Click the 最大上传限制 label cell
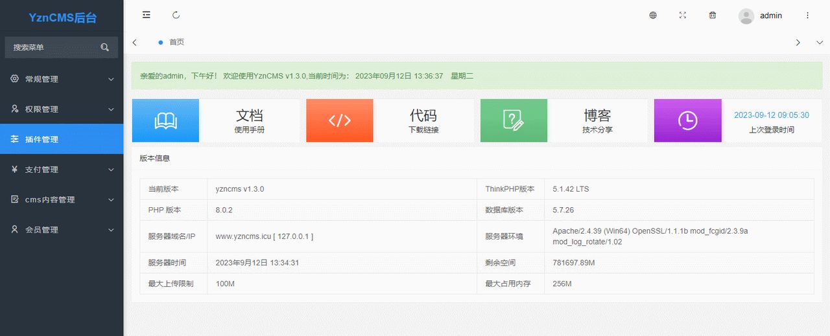Image resolution: width=830 pixels, height=336 pixels. tap(174, 284)
